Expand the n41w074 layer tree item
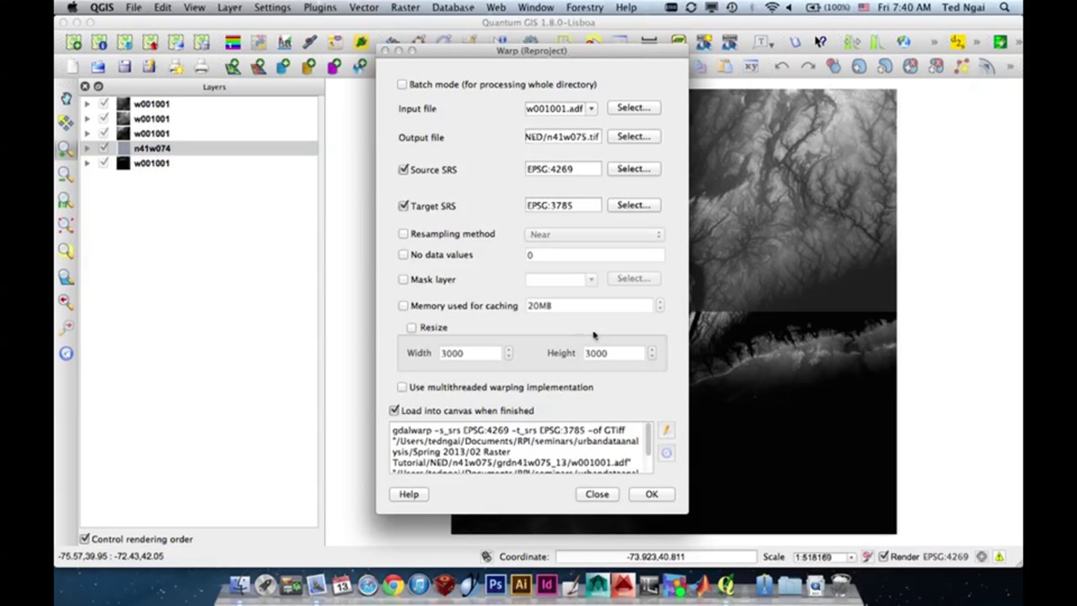 [88, 148]
